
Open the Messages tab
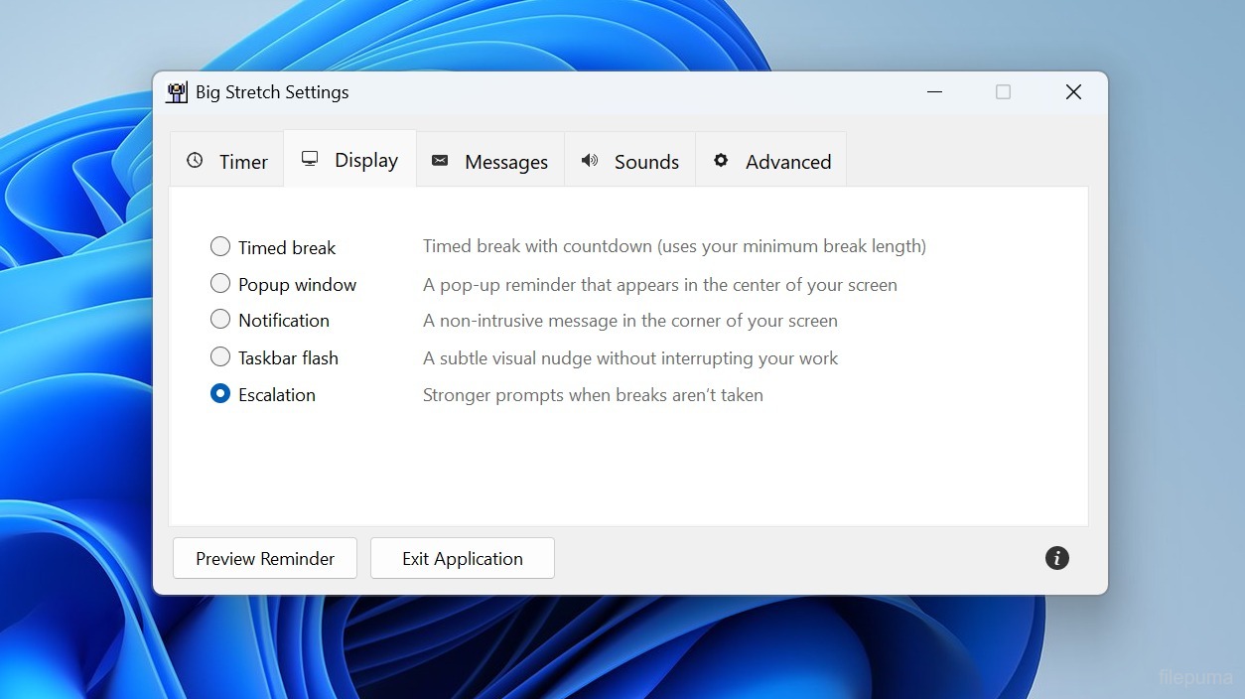(x=505, y=162)
